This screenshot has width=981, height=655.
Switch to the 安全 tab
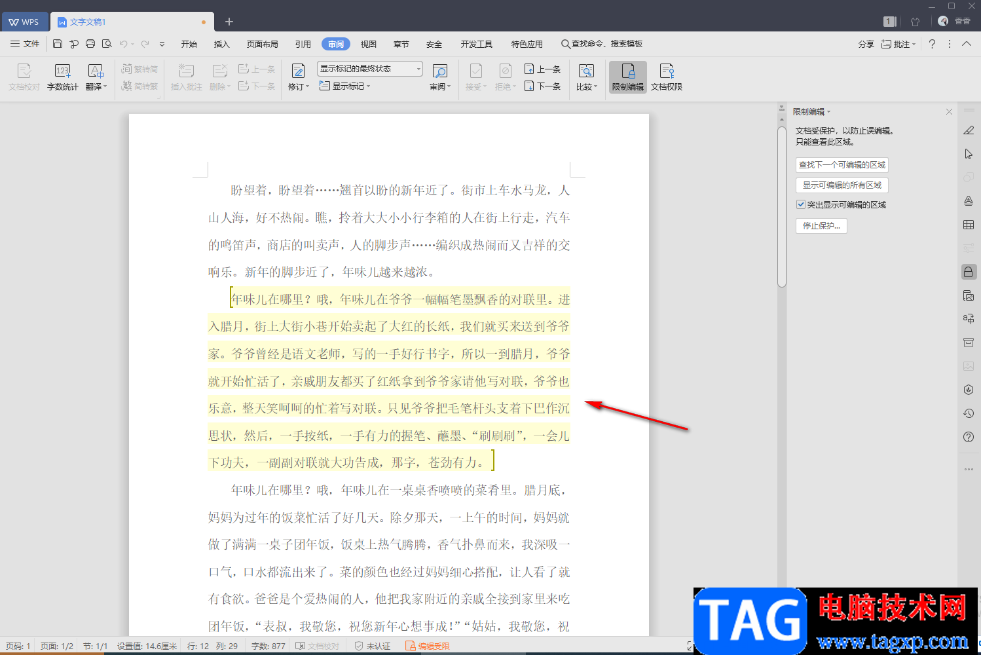[434, 44]
